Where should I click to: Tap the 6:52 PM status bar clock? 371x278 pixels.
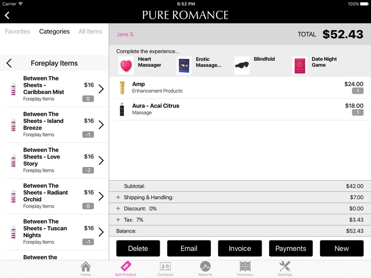click(186, 4)
